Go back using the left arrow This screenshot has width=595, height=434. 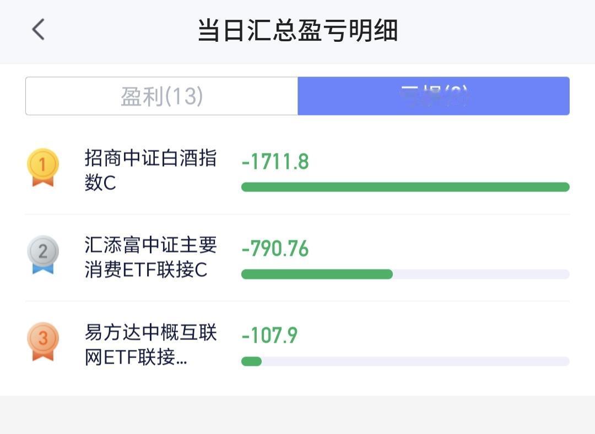(38, 29)
